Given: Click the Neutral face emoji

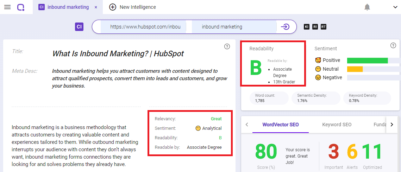Looking at the screenshot, I should tap(318, 69).
